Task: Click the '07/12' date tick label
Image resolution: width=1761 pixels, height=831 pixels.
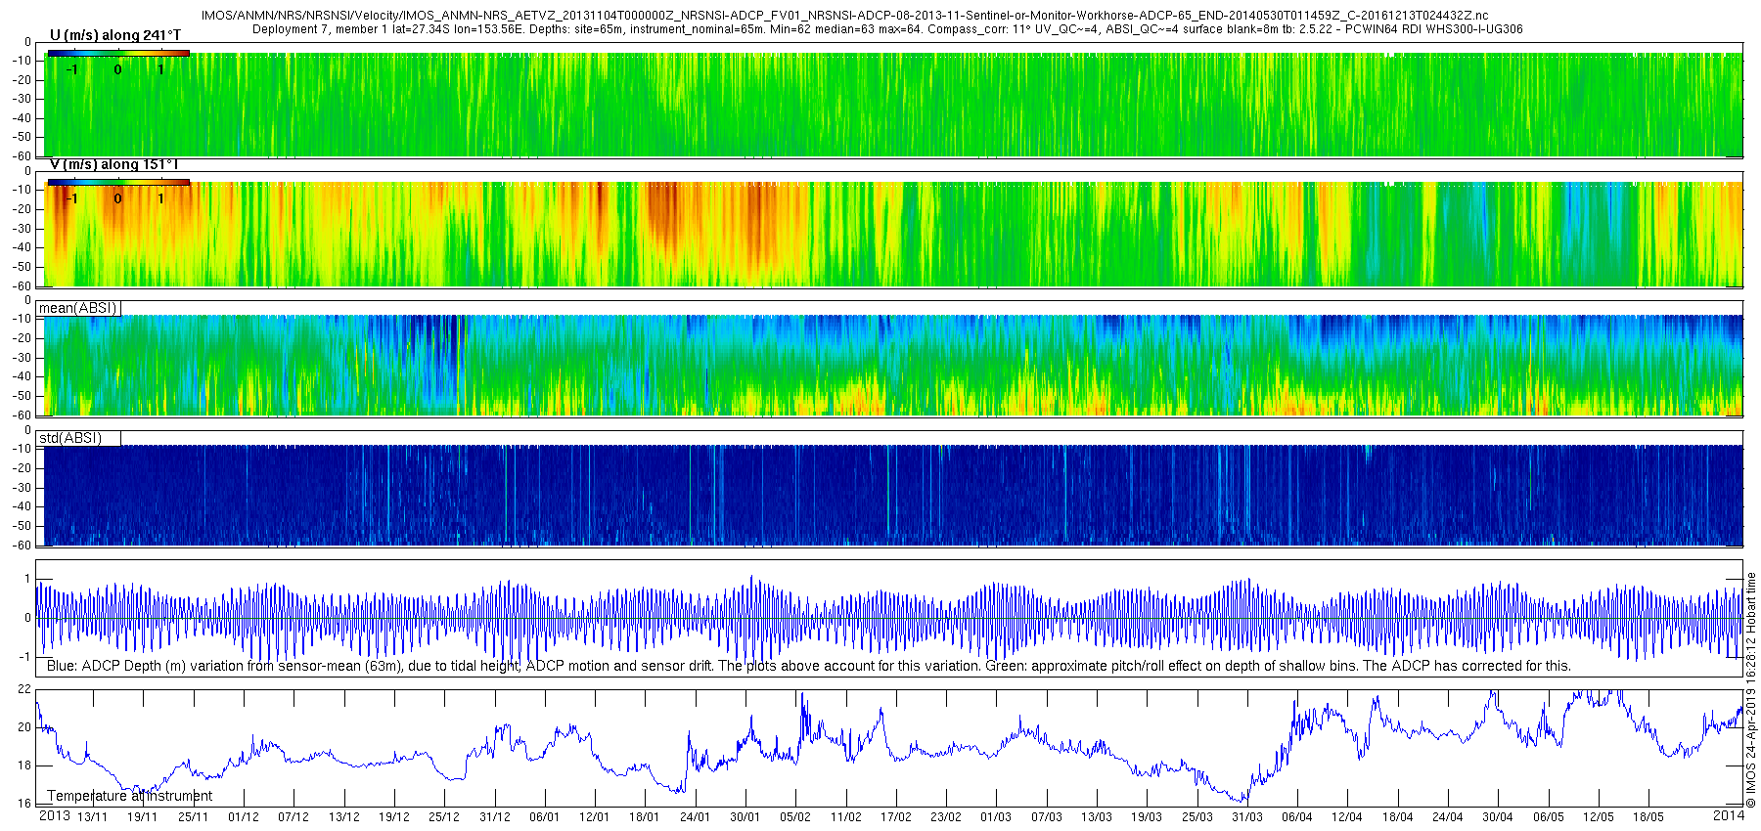Action: 293,817
